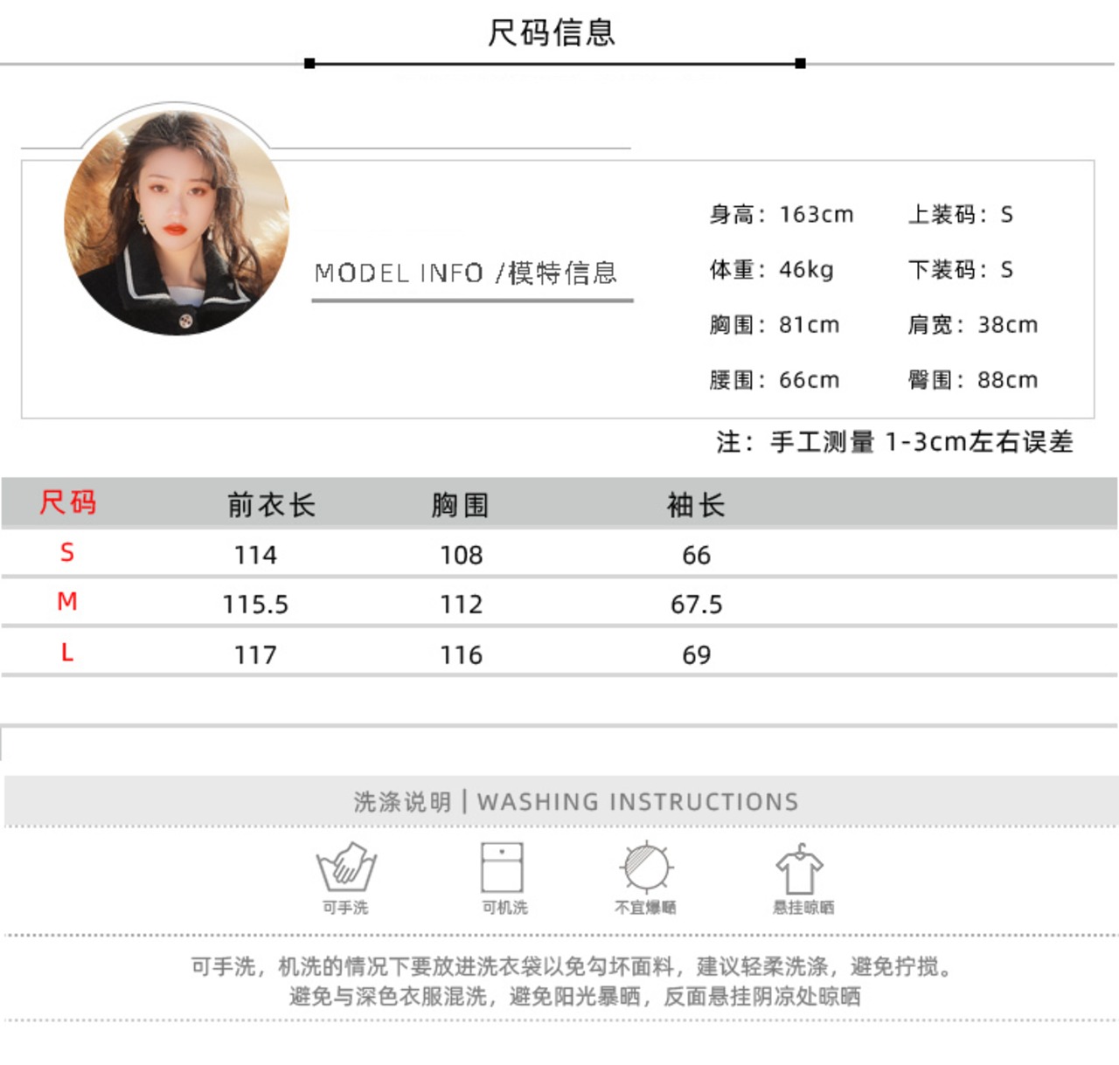
Task: Click the 69 sleeve length value
Action: pyautogui.click(x=696, y=655)
